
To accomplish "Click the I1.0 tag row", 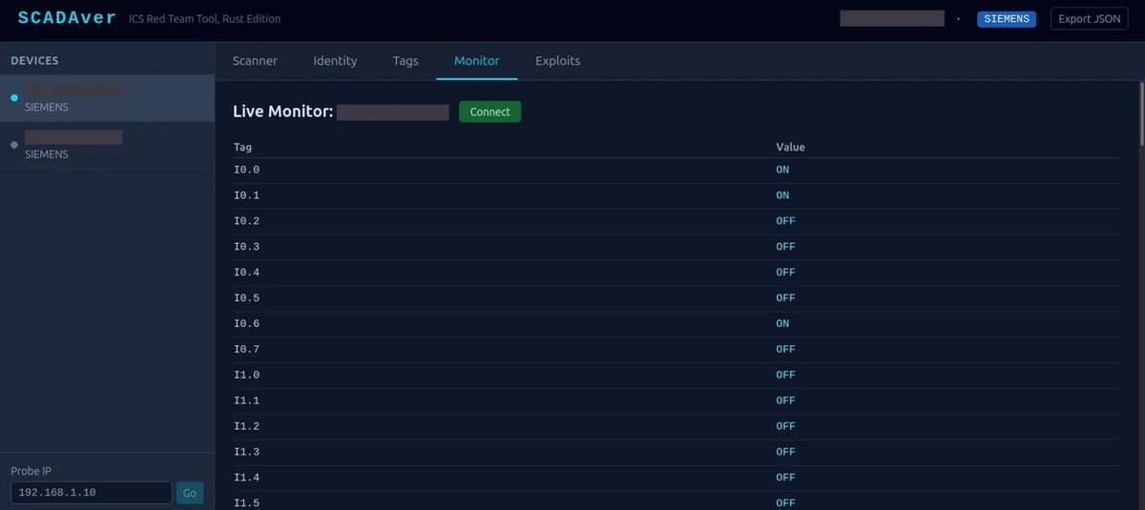I will coord(677,376).
